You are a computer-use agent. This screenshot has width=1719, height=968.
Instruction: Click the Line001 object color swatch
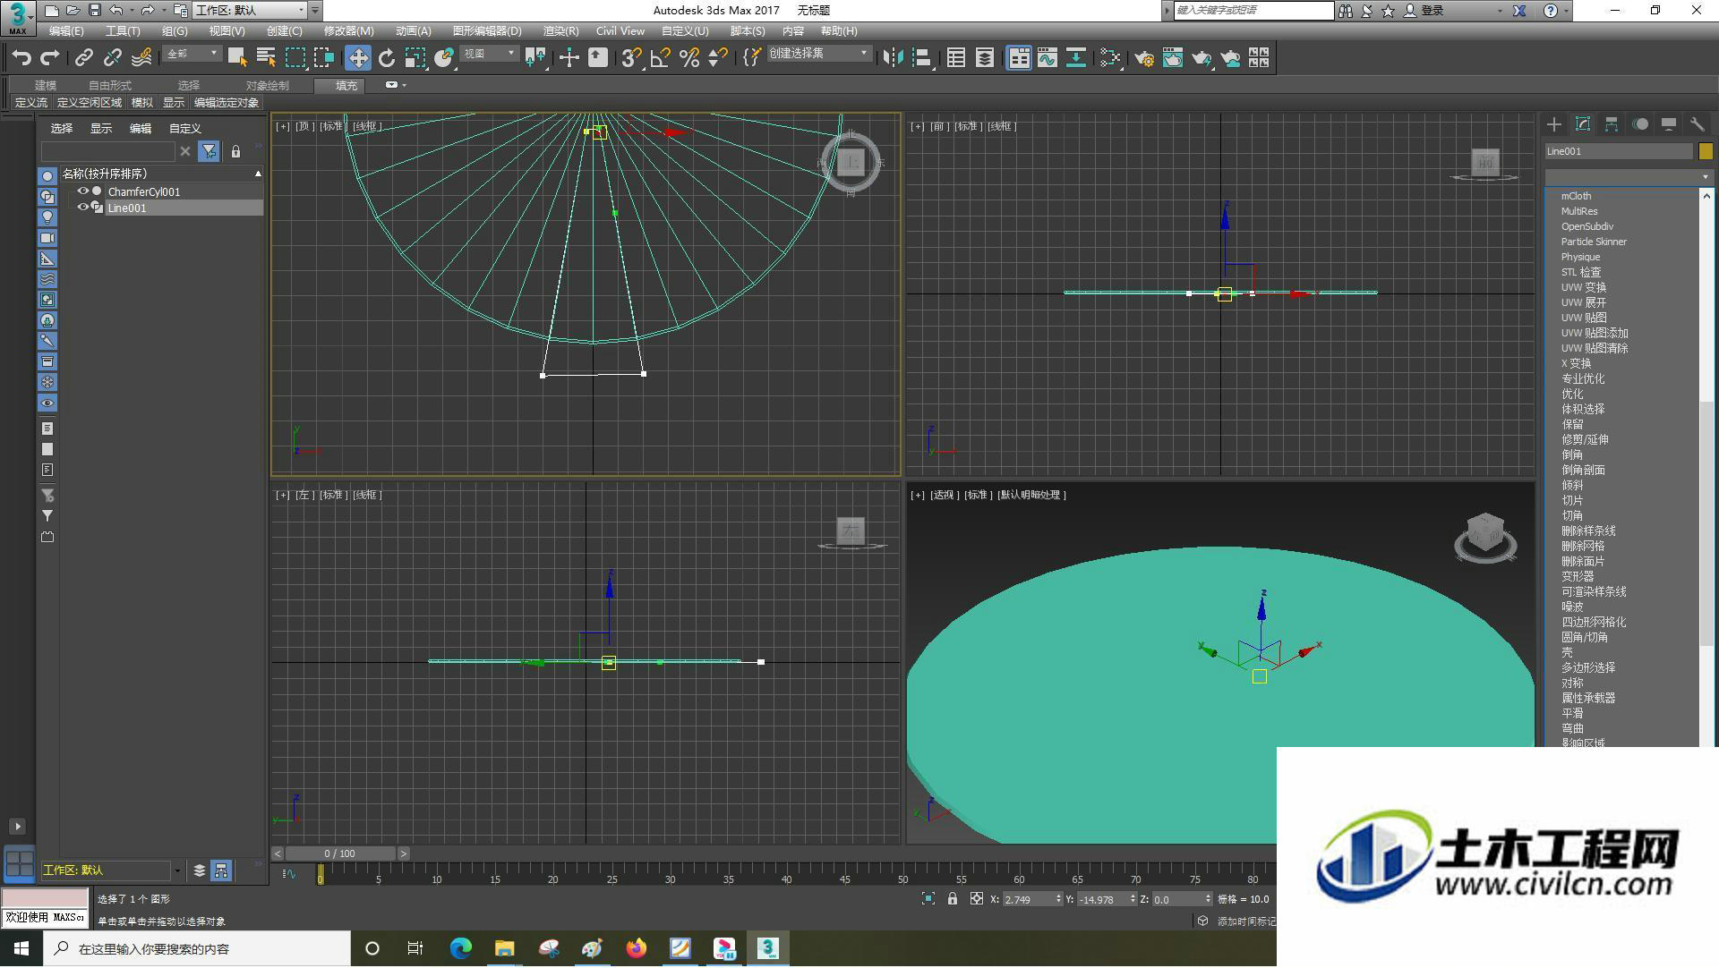coord(1706,151)
